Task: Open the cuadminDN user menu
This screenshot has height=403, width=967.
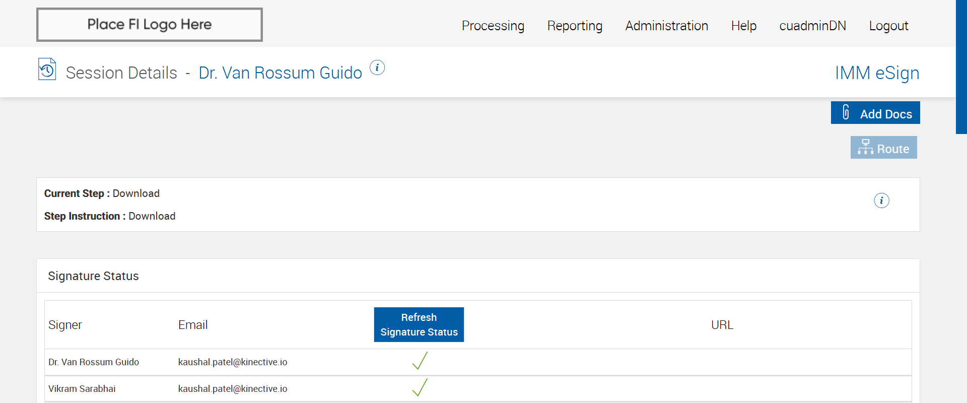Action: click(x=812, y=26)
